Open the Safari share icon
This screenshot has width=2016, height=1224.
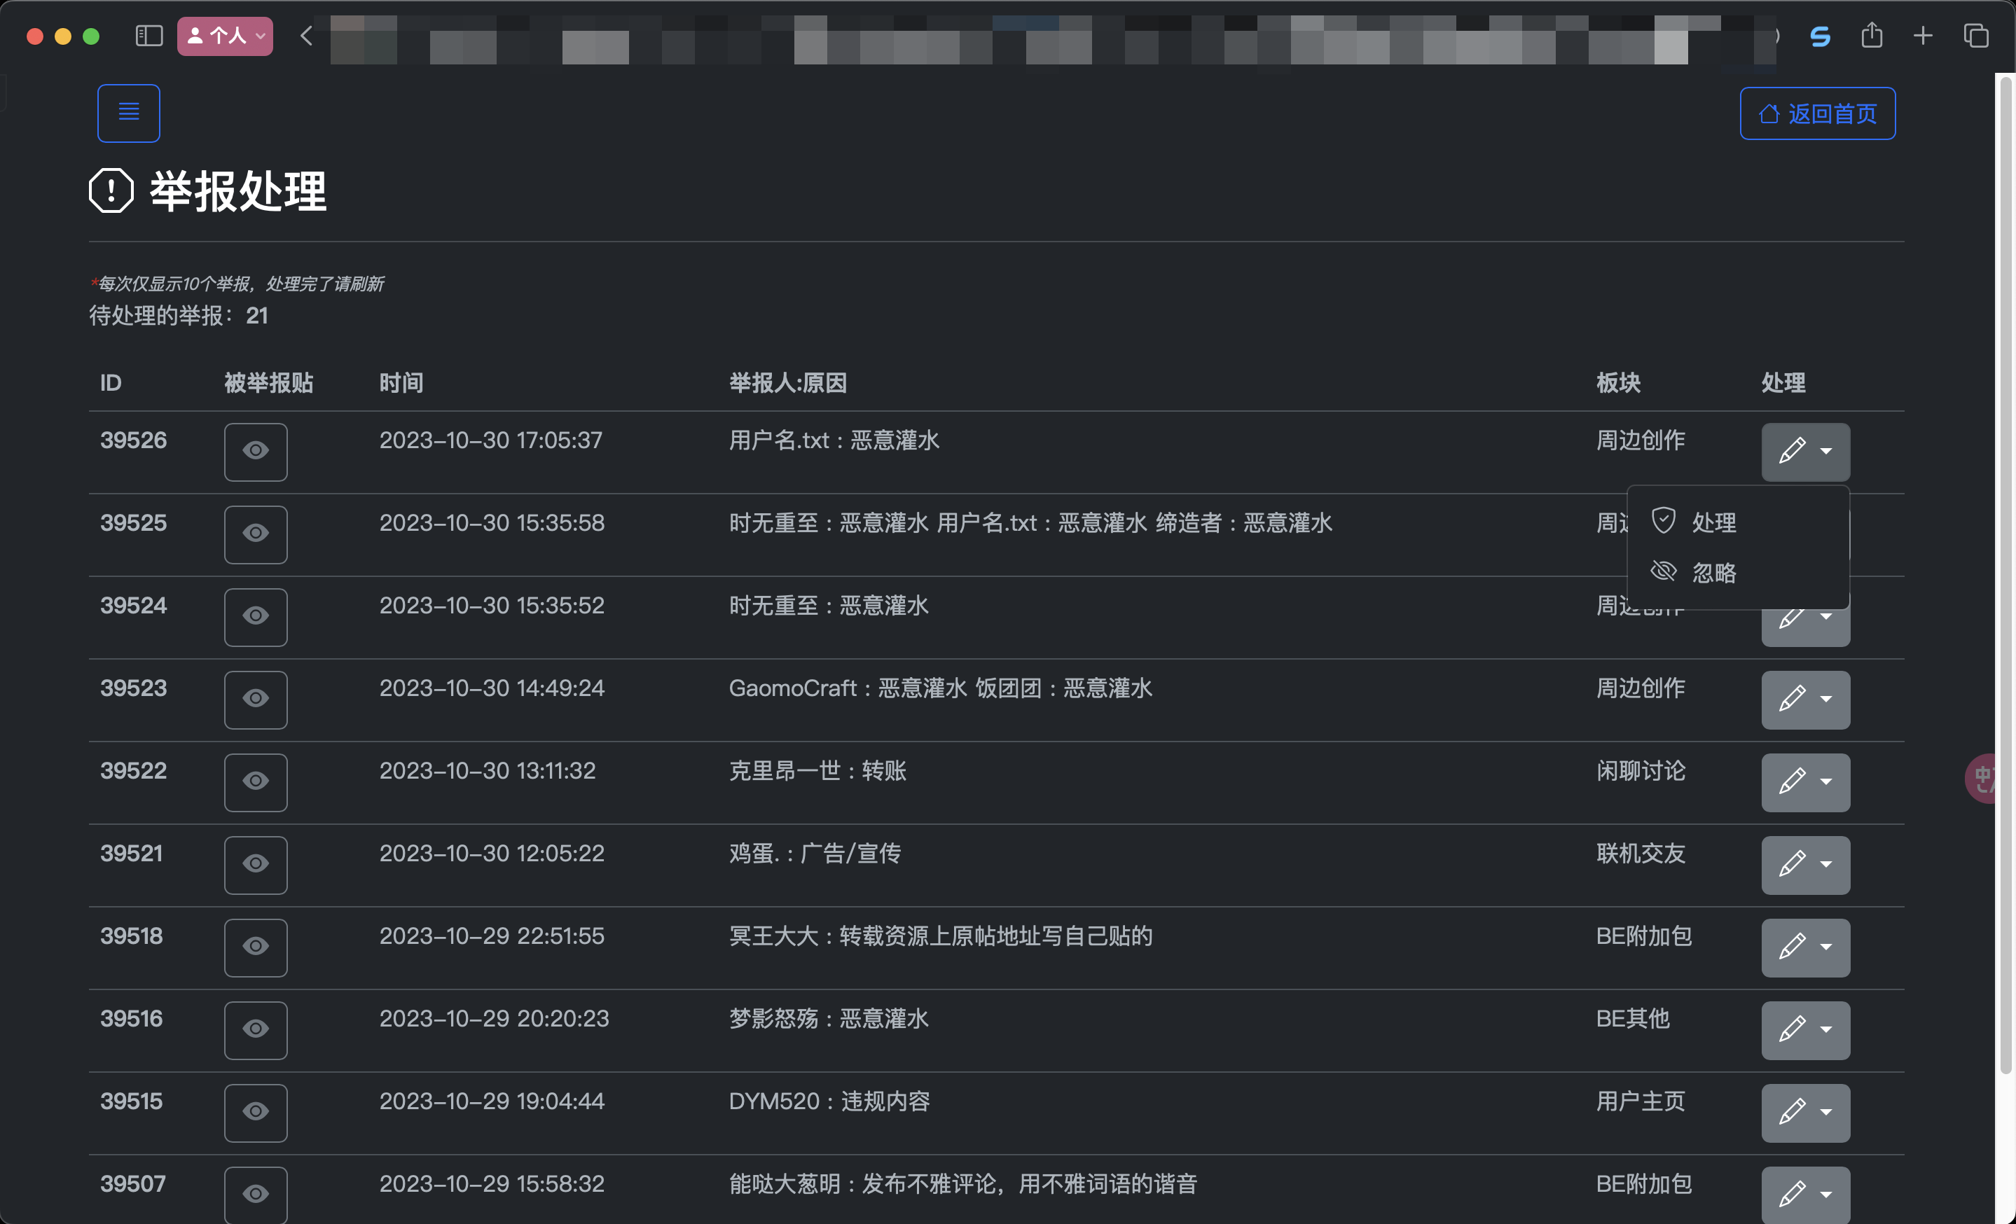click(x=1872, y=35)
